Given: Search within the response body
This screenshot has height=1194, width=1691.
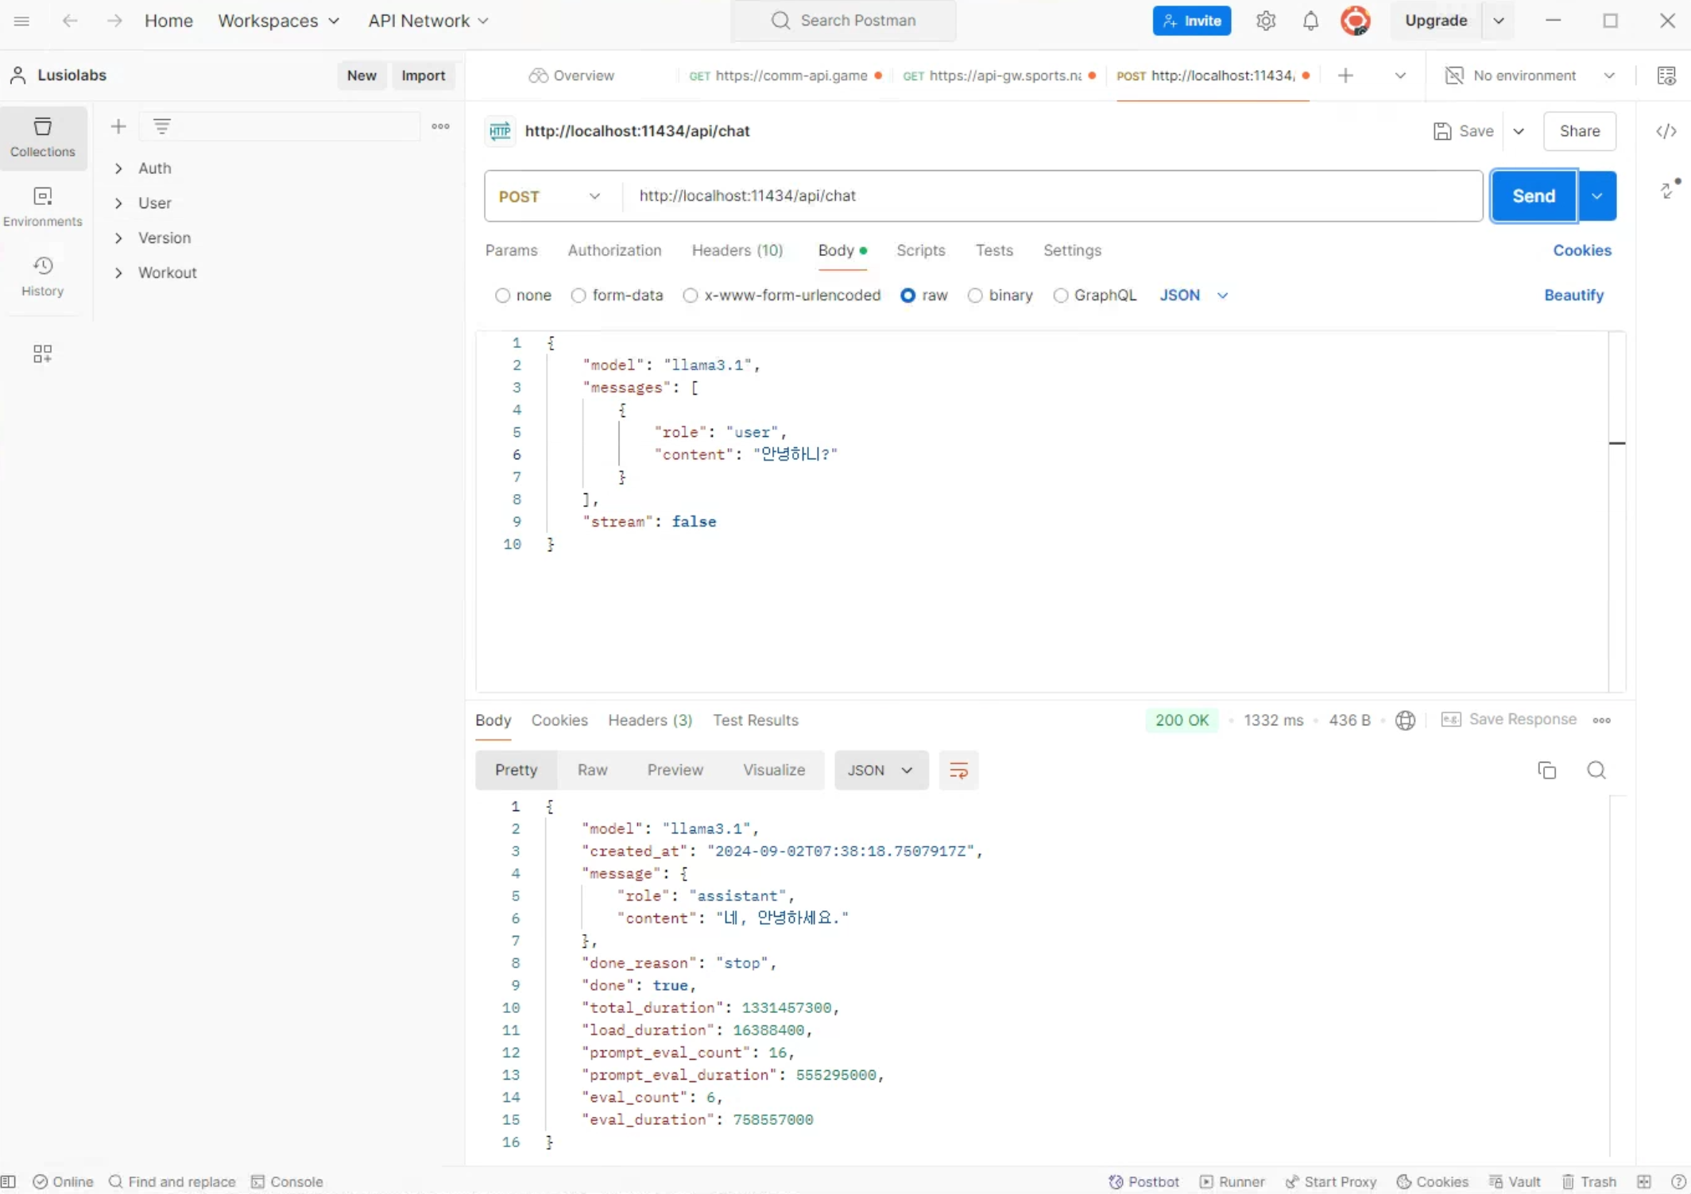Looking at the screenshot, I should coord(1596,770).
